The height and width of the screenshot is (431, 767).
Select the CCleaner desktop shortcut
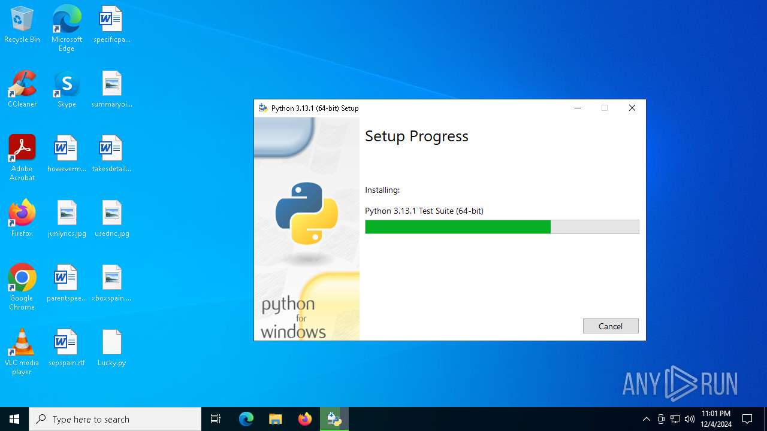pos(22,89)
